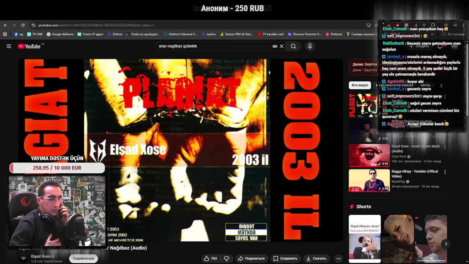Open the Elektron Hökumət bookmark

(180, 34)
